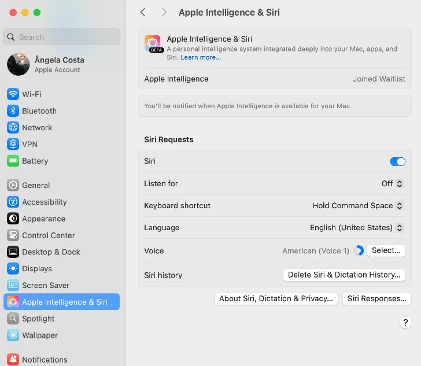The height and width of the screenshot is (366, 421).
Task: Click the Apple Intelligence BETA header icon
Action: [x=153, y=43]
